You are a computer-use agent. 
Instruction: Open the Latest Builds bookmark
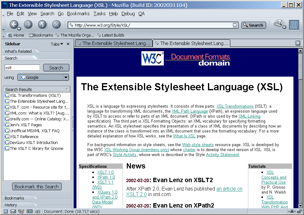(111, 35)
